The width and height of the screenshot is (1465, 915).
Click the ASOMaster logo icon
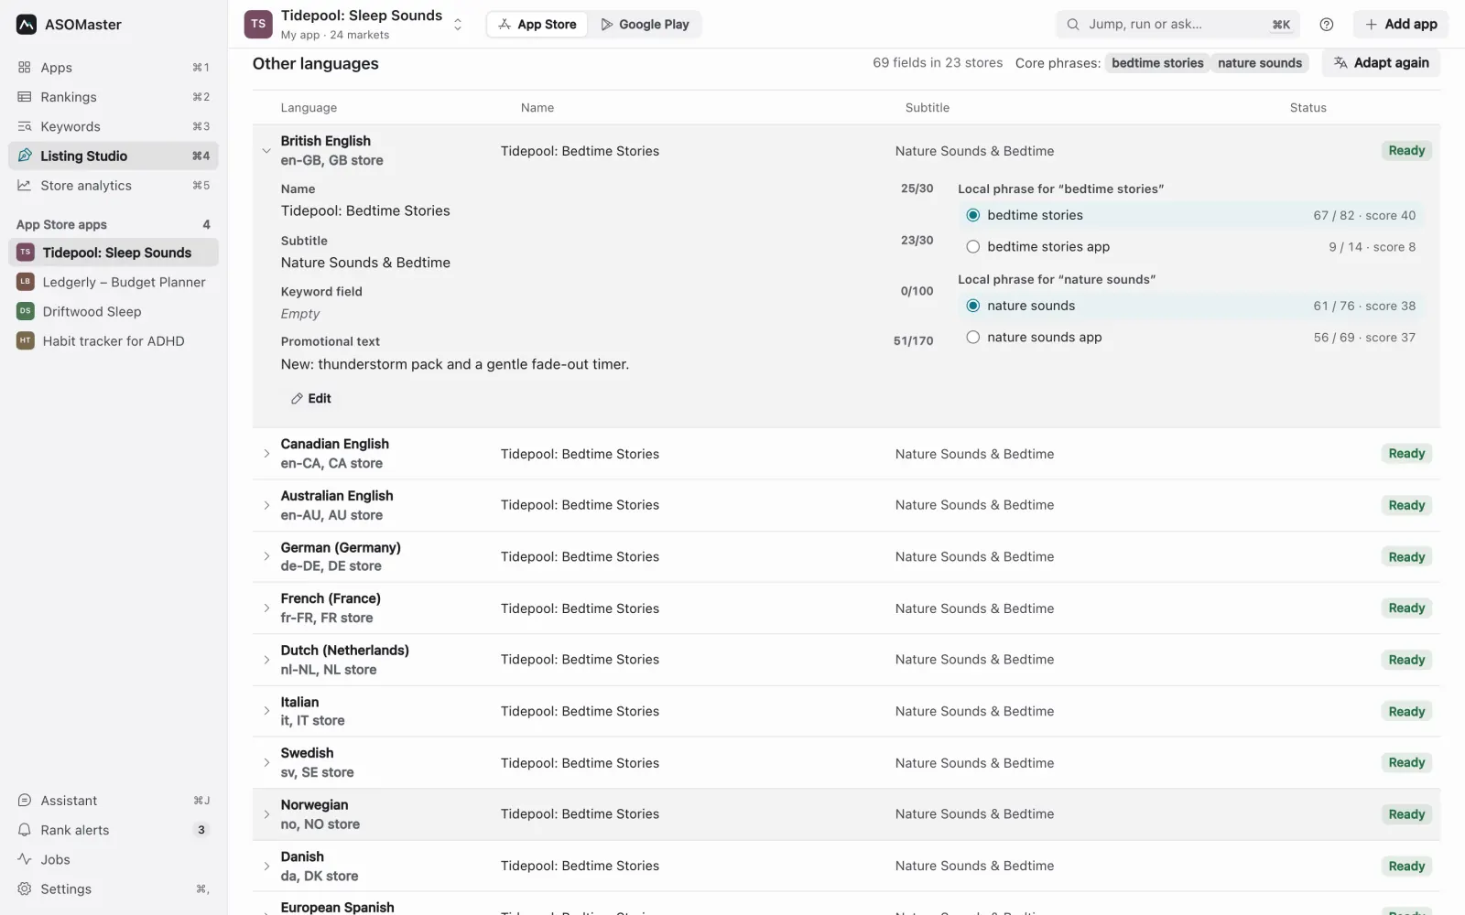click(27, 25)
